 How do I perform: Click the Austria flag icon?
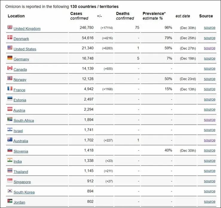10,109
